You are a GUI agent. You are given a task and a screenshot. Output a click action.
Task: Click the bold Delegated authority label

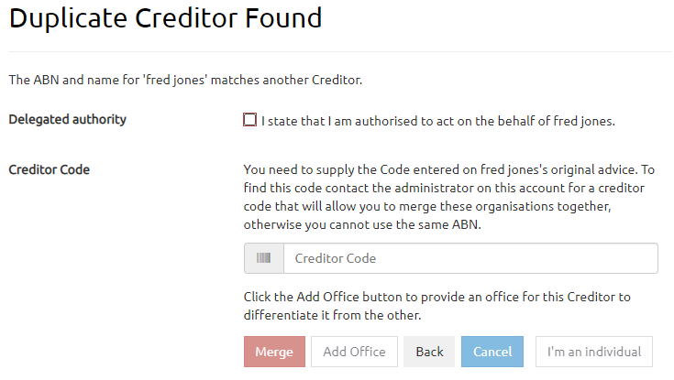point(68,119)
